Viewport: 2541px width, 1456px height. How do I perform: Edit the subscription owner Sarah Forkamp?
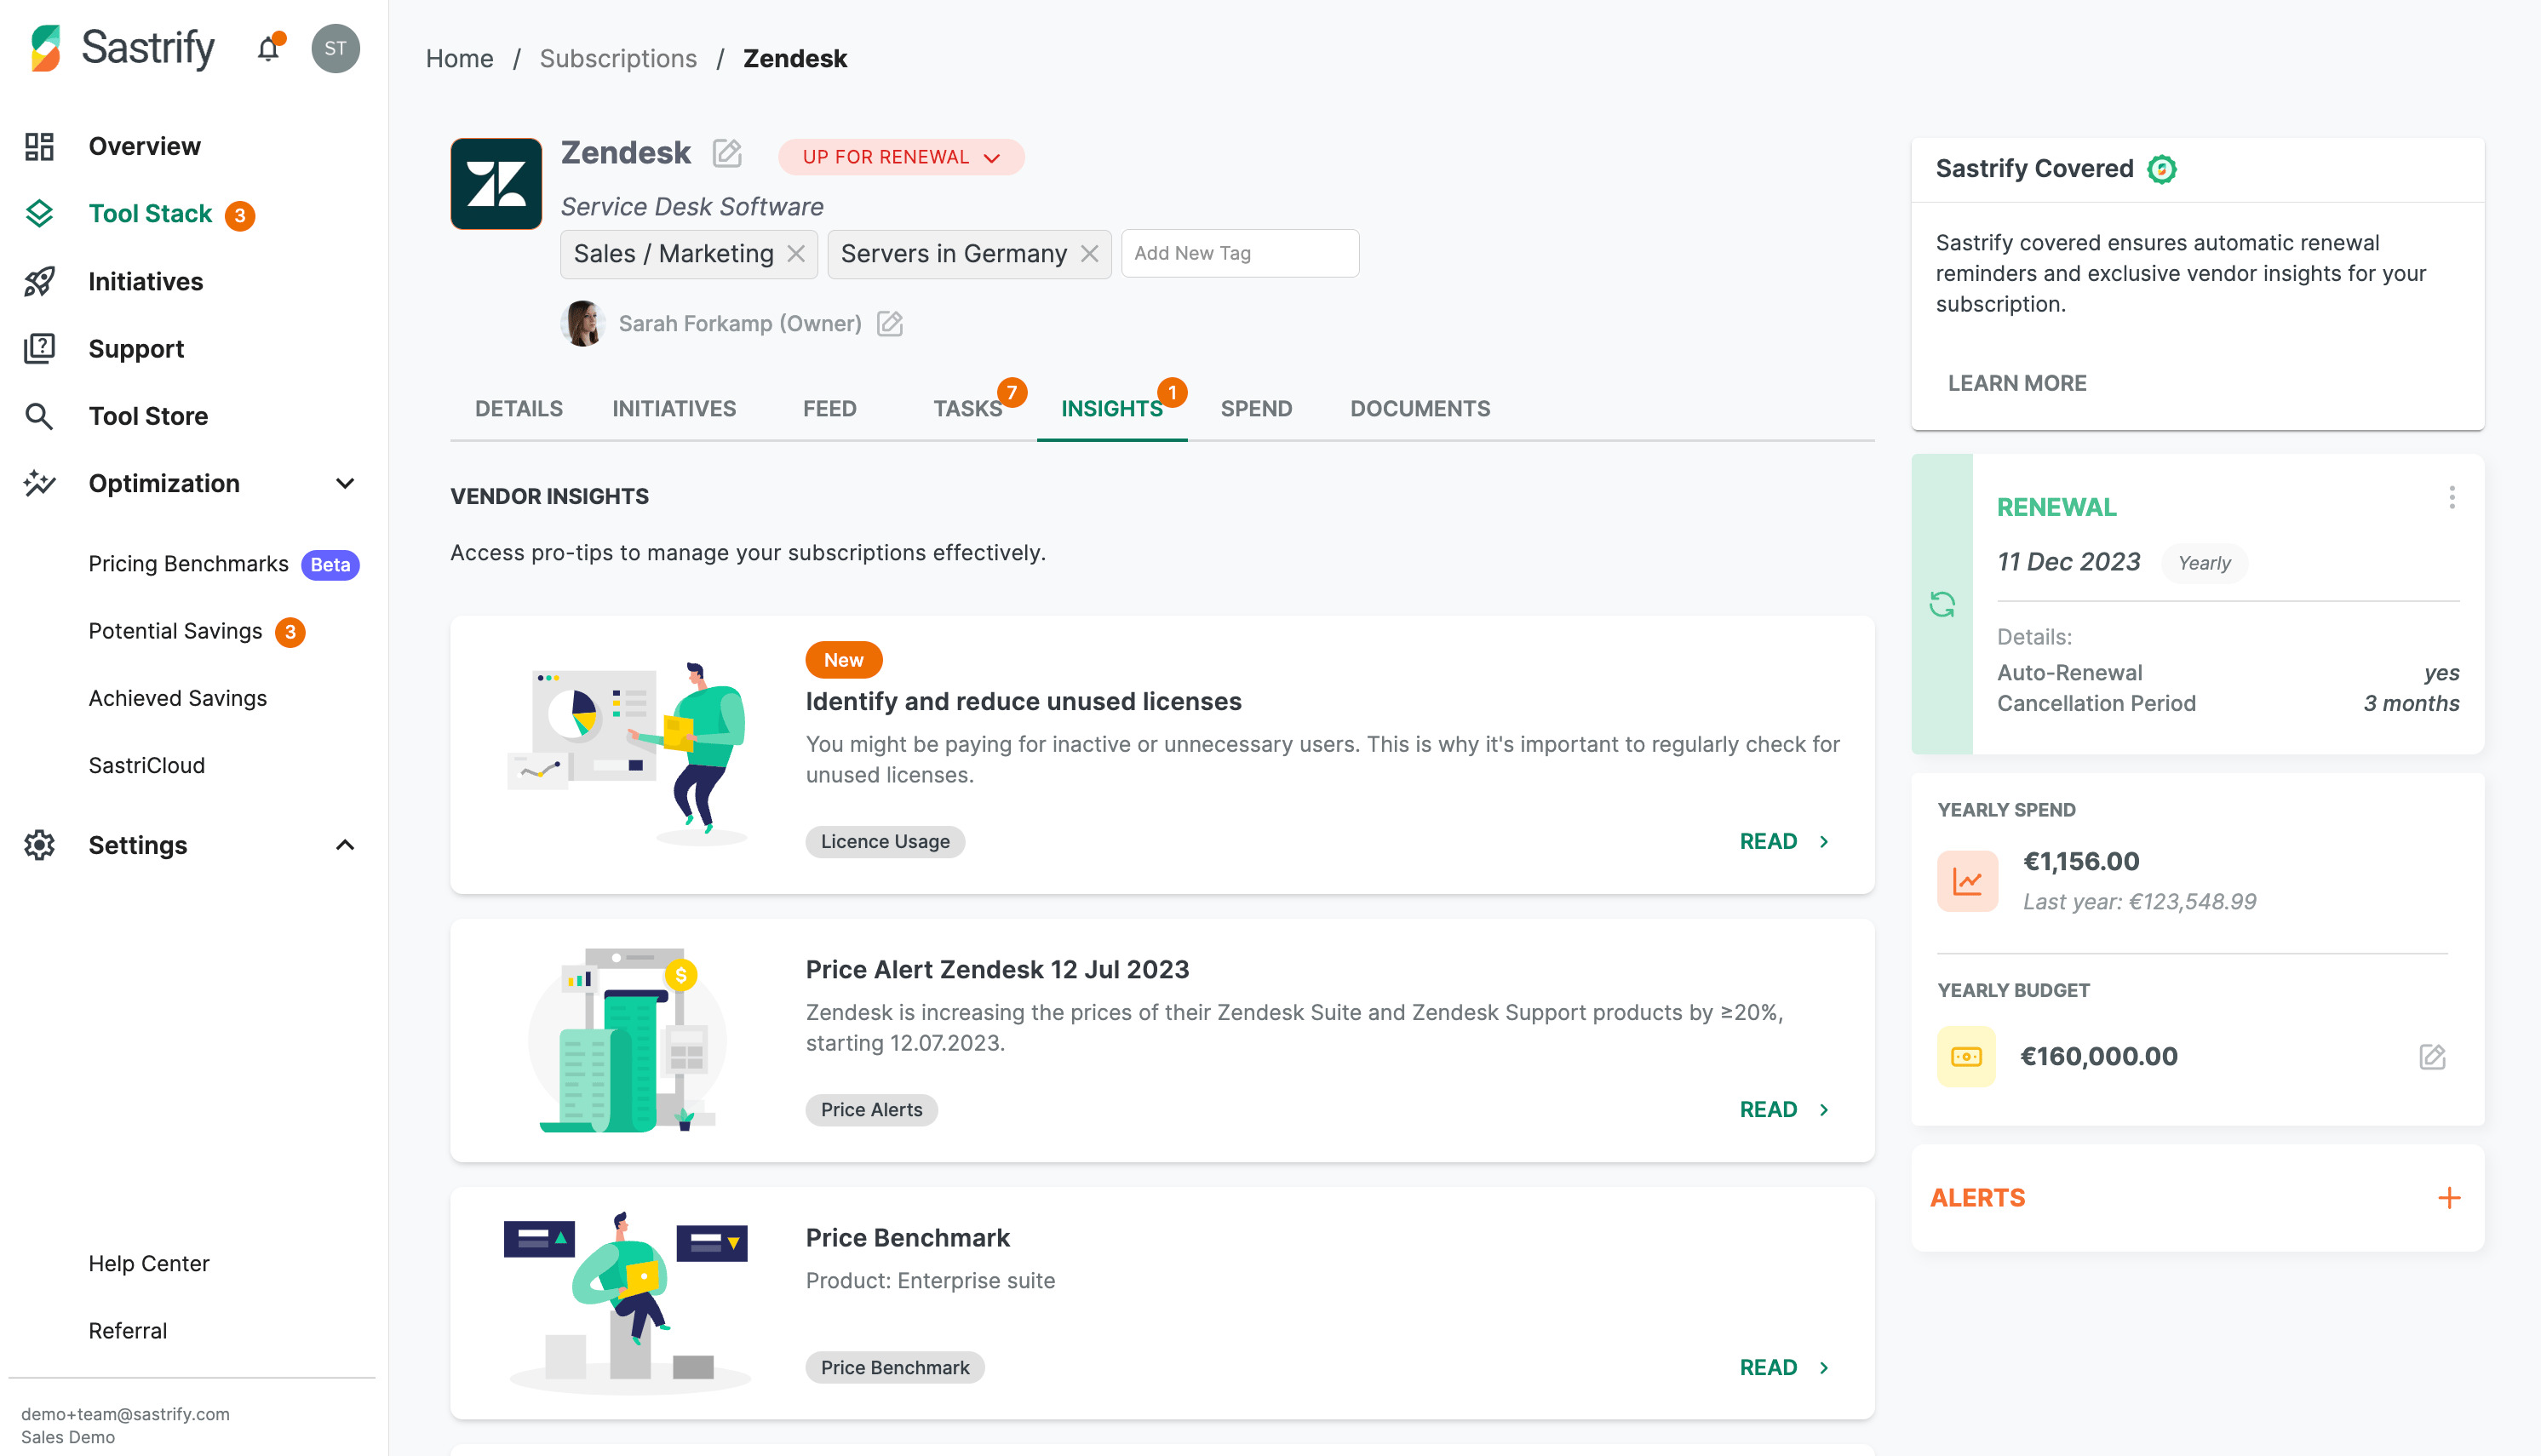click(889, 323)
